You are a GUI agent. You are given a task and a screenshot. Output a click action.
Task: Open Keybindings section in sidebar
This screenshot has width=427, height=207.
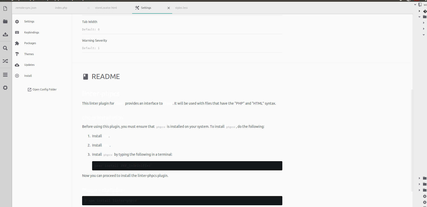(32, 32)
